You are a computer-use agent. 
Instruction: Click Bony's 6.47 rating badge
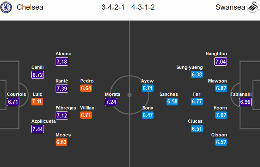click(148, 115)
